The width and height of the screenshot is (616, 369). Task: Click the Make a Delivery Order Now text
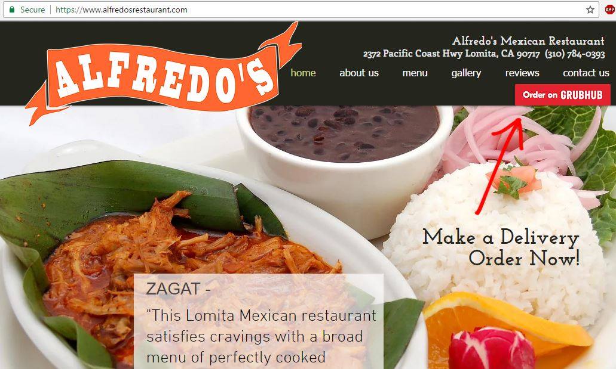click(501, 248)
